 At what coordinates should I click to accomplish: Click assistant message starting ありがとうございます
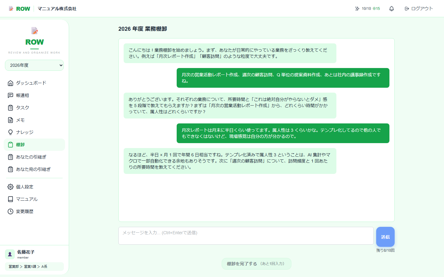tap(230, 106)
